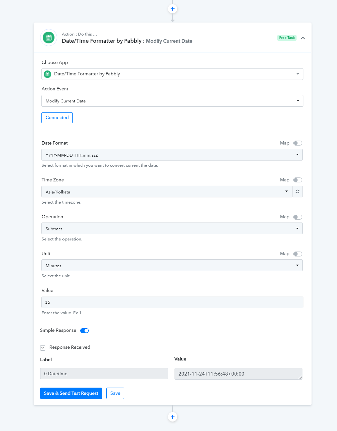This screenshot has height=431, width=337.
Task: Open the Operation dropdown showing Subtract
Action: pyautogui.click(x=172, y=228)
